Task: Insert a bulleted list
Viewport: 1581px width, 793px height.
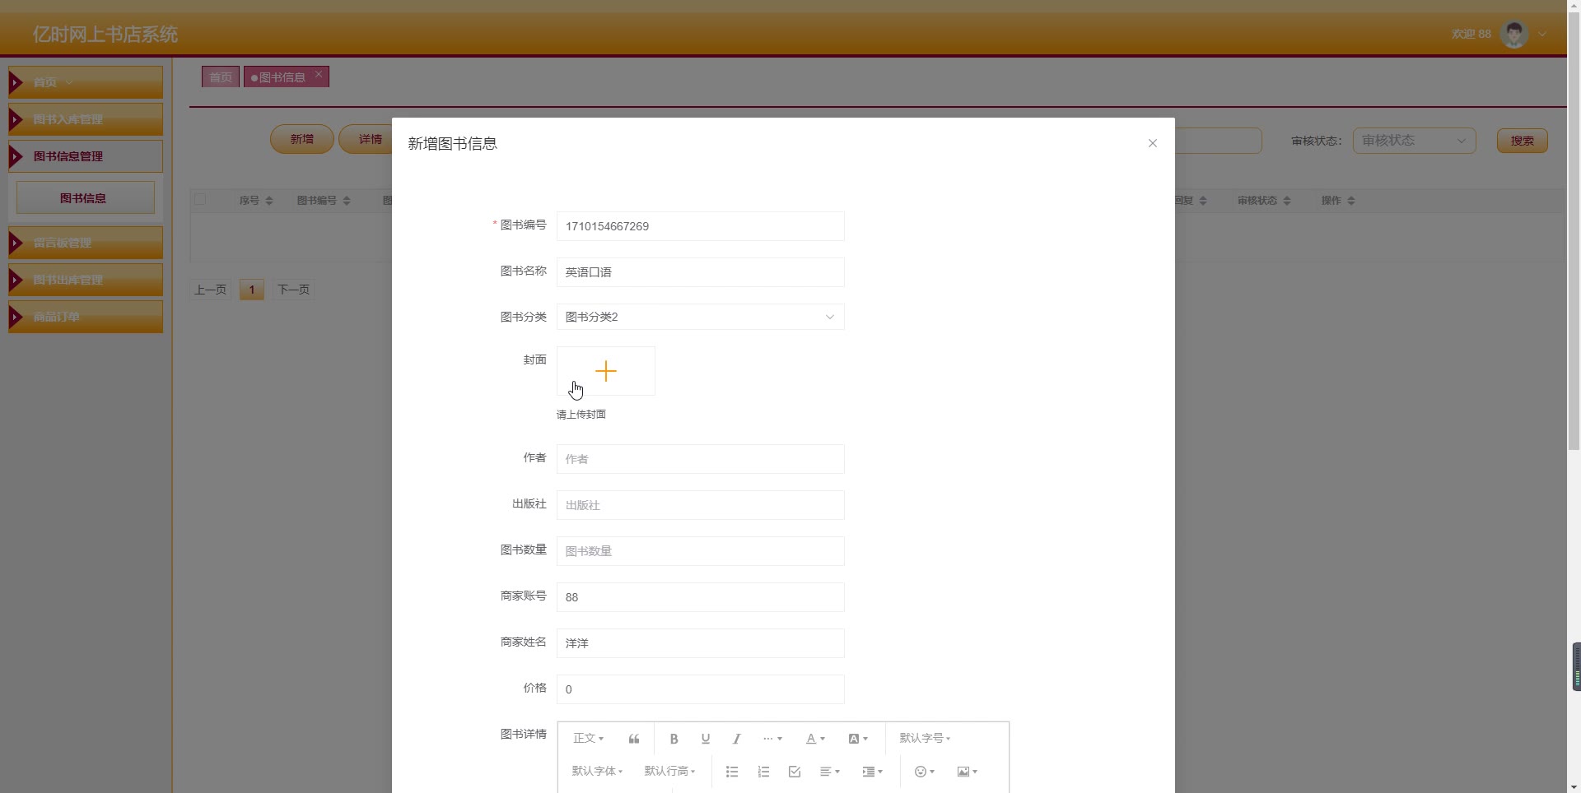Action: 732,772
